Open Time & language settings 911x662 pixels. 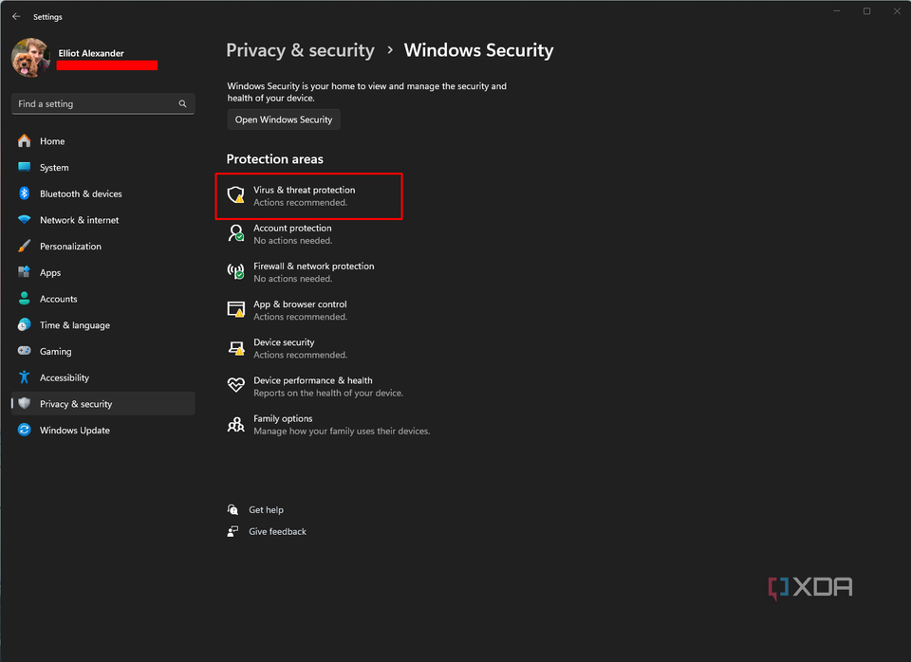click(x=102, y=325)
